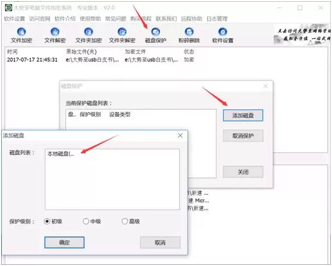Select the 文件加密 file encrypt tool

point(21,36)
